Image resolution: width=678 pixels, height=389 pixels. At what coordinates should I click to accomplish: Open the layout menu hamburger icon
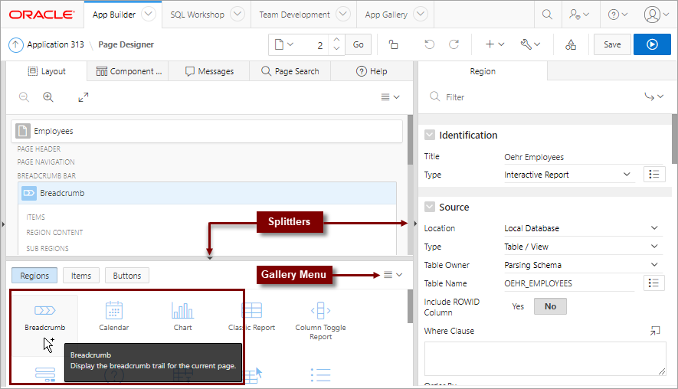pos(390,97)
